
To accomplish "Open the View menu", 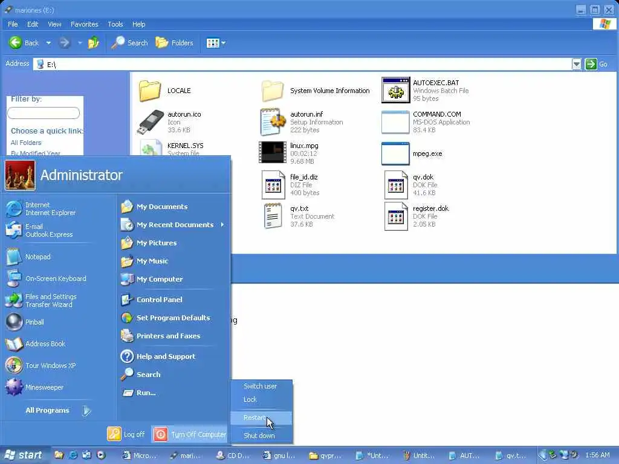I will (x=54, y=24).
